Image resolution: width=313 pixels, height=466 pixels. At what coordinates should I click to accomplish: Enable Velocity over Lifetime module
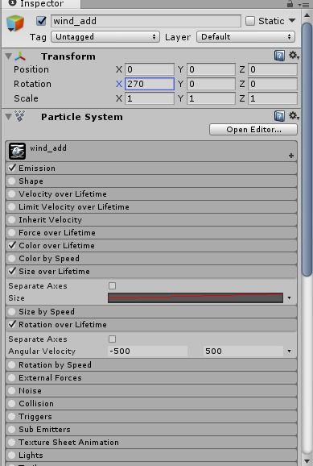(x=12, y=193)
